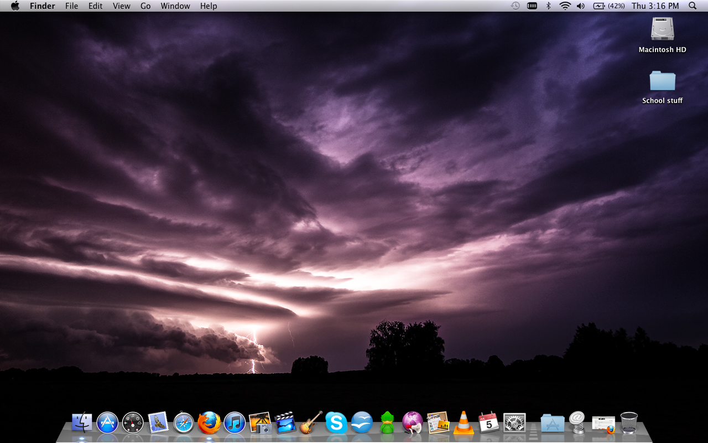The width and height of the screenshot is (708, 443).
Task: Open Spotlight search magnifying glass
Action: coord(693,6)
